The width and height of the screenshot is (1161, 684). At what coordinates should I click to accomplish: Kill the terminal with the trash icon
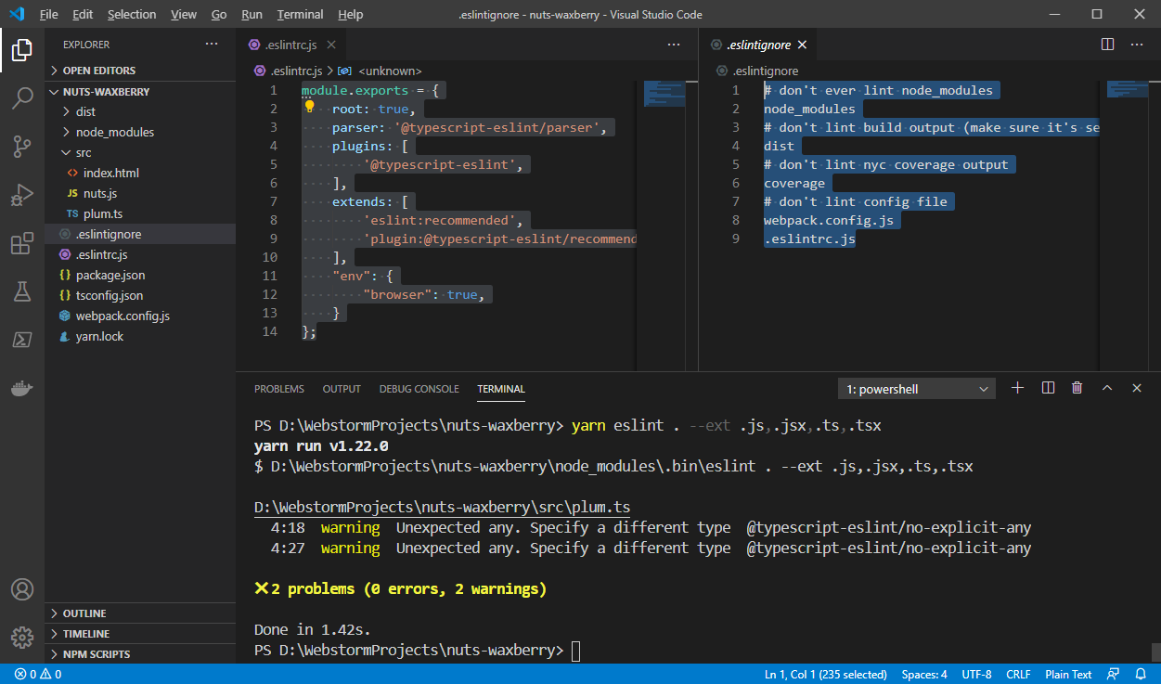[1077, 388]
